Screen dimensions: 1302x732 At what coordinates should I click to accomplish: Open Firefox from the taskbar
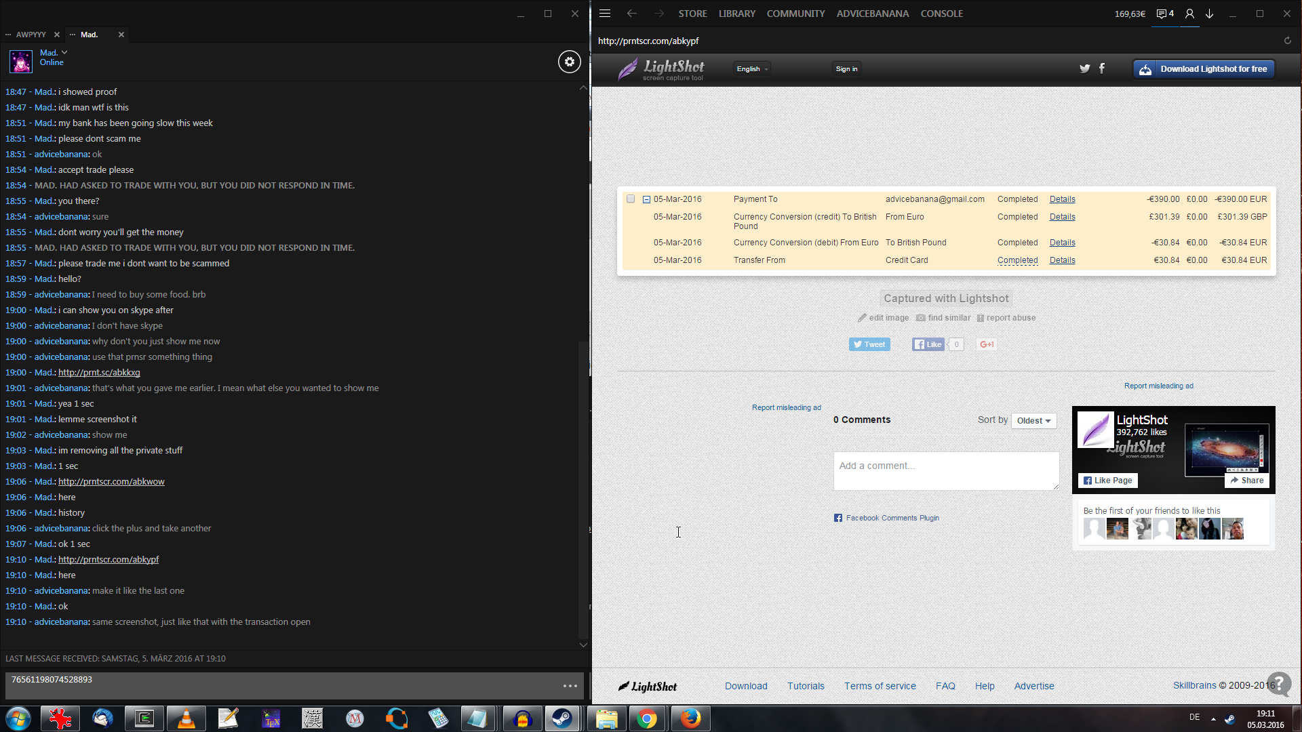(x=690, y=718)
